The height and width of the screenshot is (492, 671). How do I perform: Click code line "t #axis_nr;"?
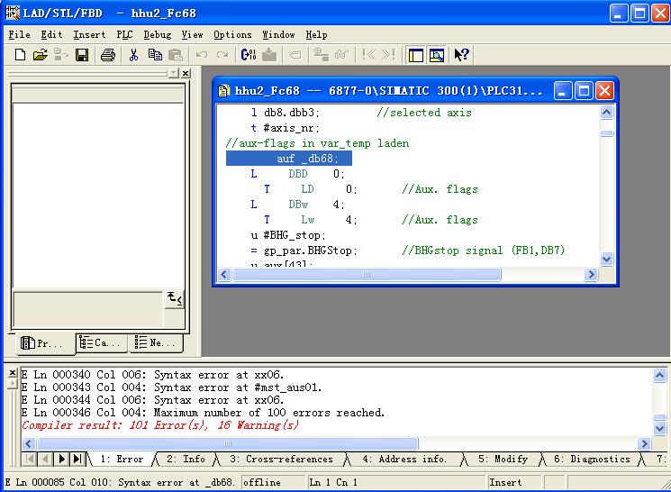click(285, 128)
